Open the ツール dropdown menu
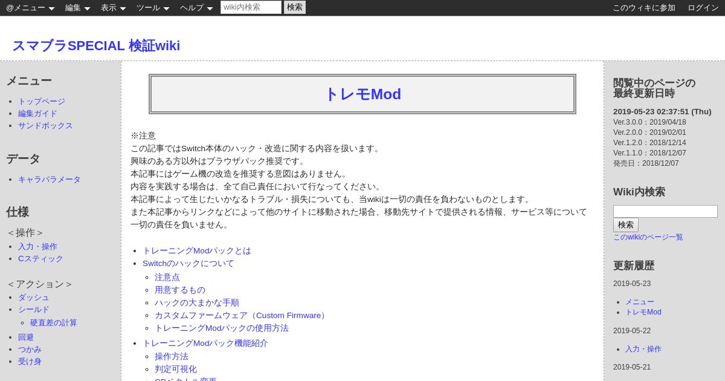Screen dimensions: 725x381 pyautogui.click(x=153, y=8)
